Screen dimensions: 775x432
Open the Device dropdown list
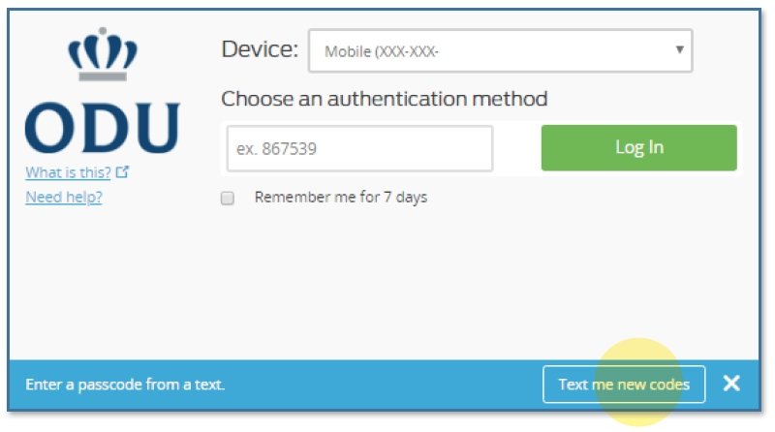(499, 50)
